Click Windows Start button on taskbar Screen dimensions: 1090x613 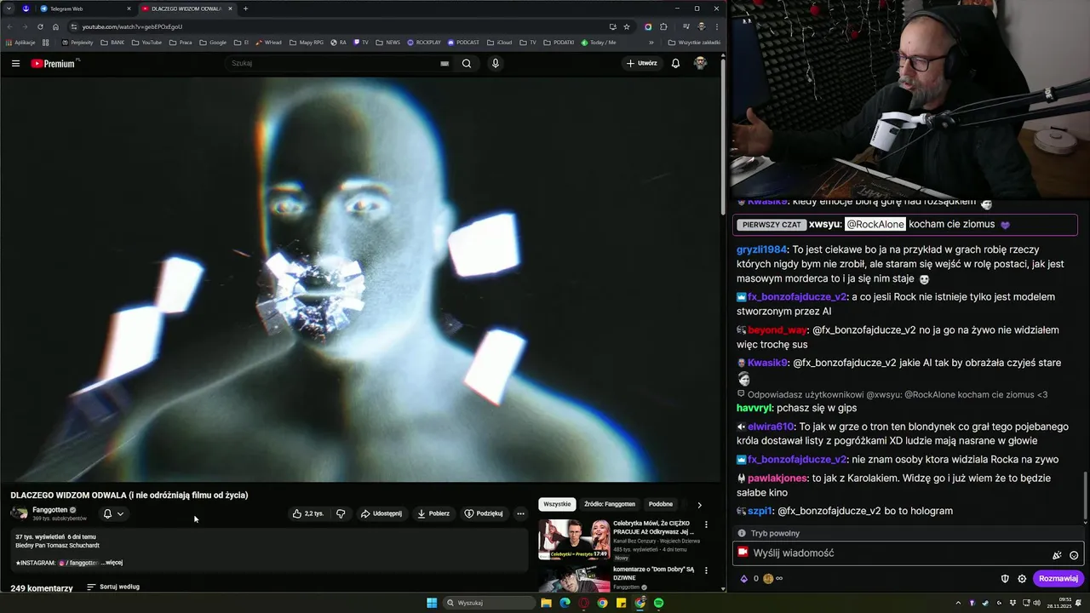(x=432, y=603)
